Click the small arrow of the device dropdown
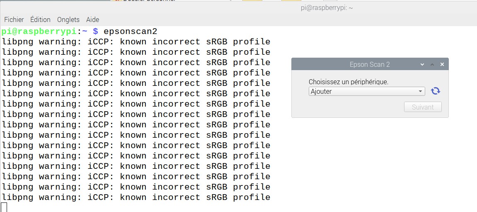Viewport: 477px width, 212px height. 420,91
